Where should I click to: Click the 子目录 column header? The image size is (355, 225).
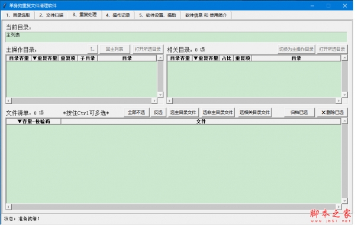coord(88,58)
